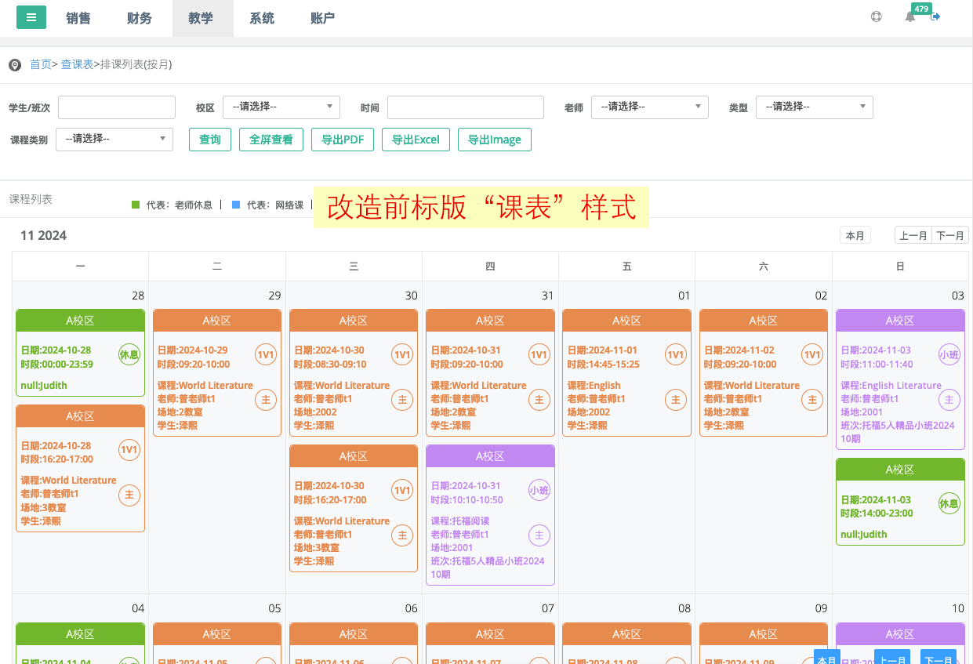Click the 主 badge on the 2024-10-28 16:20-17:00 card

click(x=129, y=495)
